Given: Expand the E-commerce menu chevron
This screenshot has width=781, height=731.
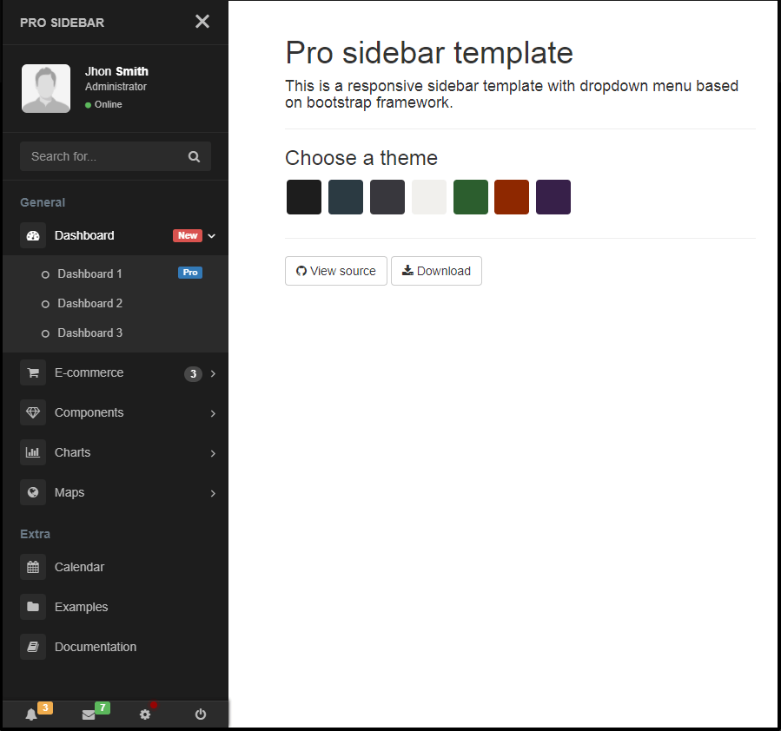Looking at the screenshot, I should (x=213, y=372).
